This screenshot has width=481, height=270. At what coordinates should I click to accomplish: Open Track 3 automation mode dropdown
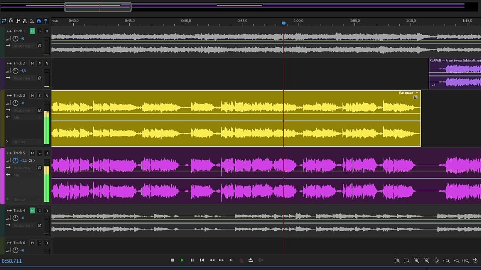27,142
